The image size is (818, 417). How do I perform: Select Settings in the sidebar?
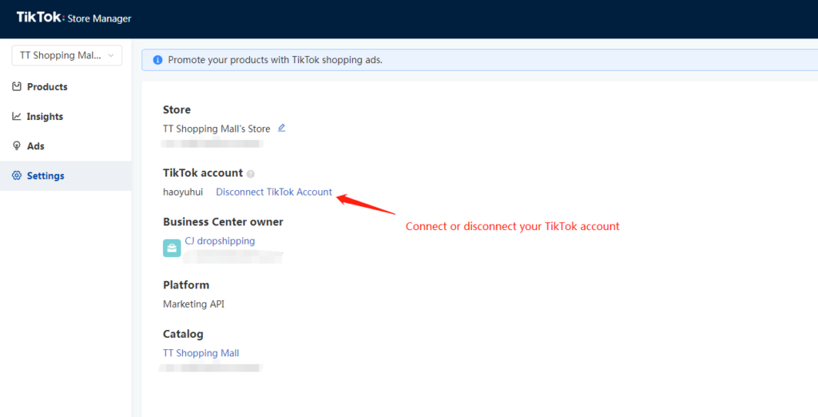tap(66, 176)
